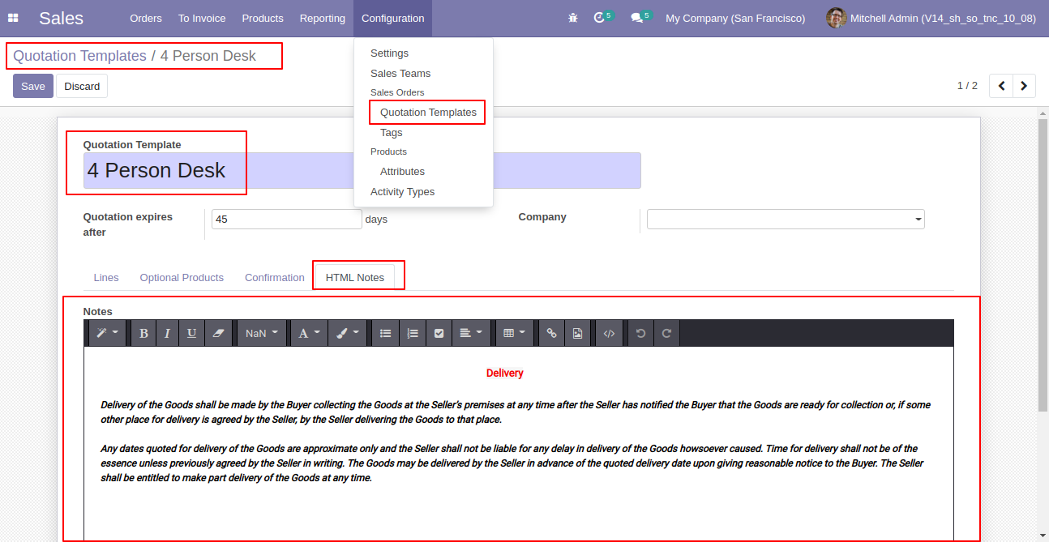Discard changes to the template

pos(82,86)
